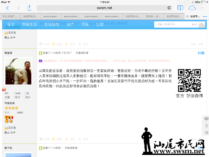Expand the 帖子 search type dropdown
The image size is (209, 157).
pos(195,24)
